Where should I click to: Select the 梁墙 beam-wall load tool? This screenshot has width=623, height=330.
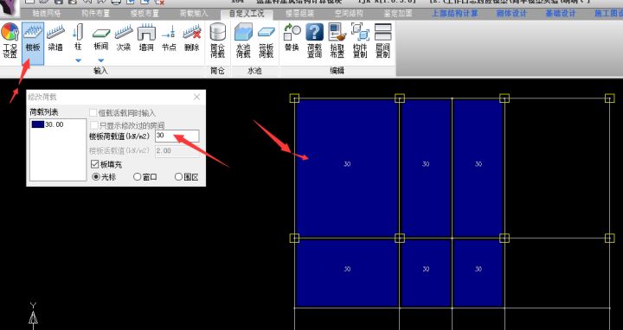click(55, 39)
